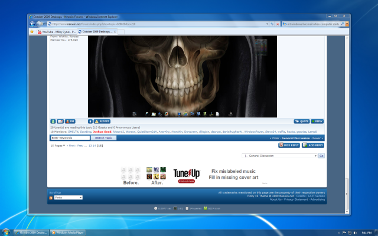Jump to the First page link
The width and height of the screenshot is (378, 236).
click(71, 146)
